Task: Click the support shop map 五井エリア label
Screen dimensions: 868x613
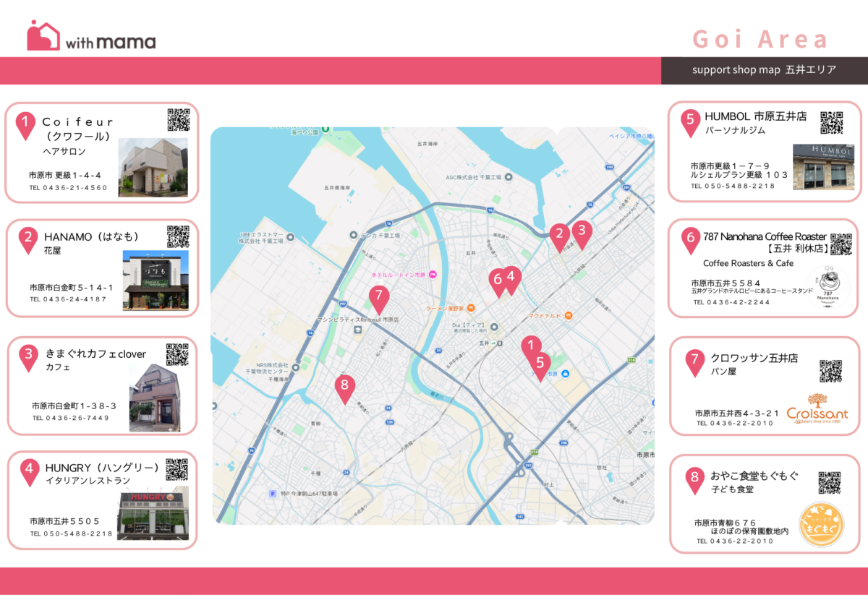Action: coord(764,70)
